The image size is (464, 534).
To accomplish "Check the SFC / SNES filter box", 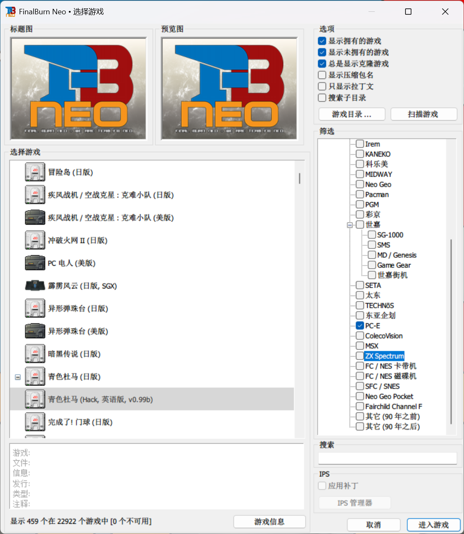I will (360, 386).
